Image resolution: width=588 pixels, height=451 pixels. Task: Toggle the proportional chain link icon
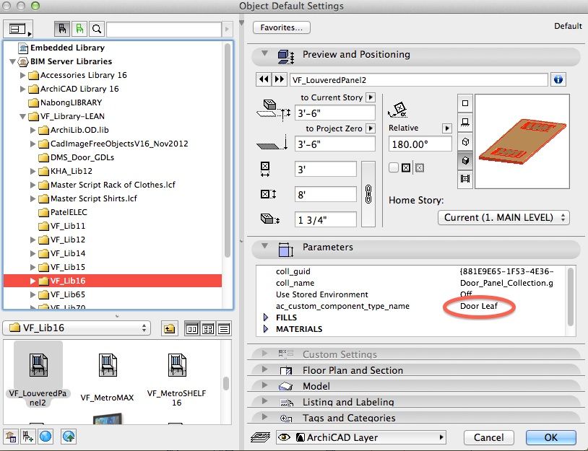pyautogui.click(x=368, y=194)
